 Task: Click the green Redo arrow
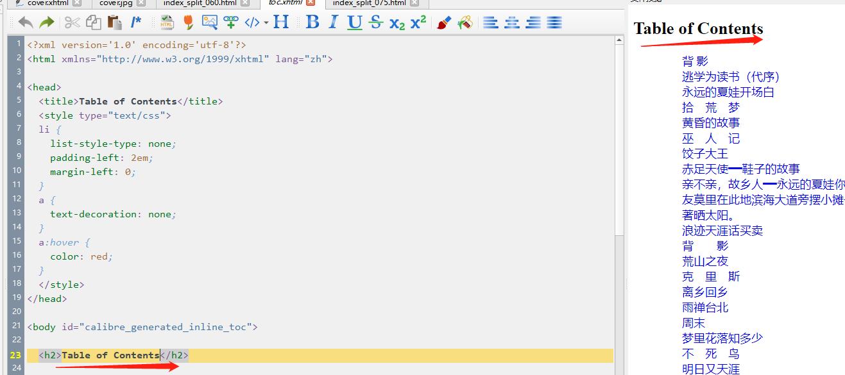pos(46,22)
